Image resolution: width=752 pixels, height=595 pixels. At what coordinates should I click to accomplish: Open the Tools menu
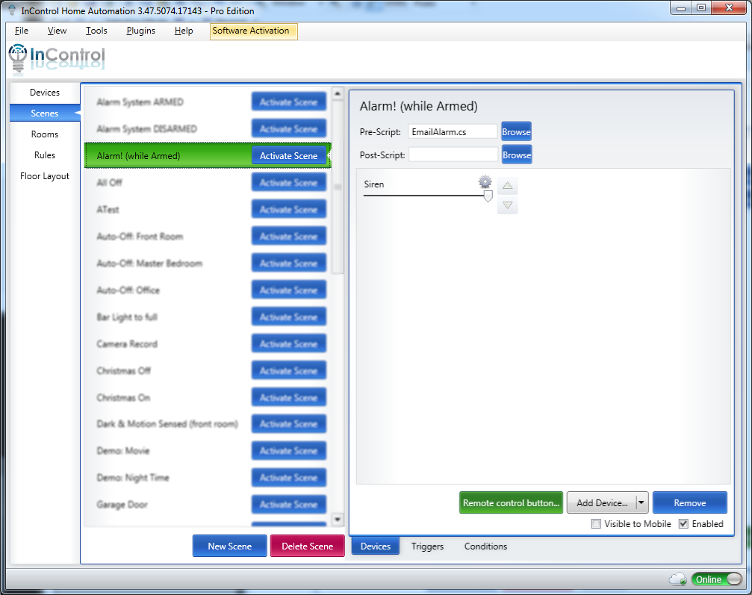coord(96,31)
